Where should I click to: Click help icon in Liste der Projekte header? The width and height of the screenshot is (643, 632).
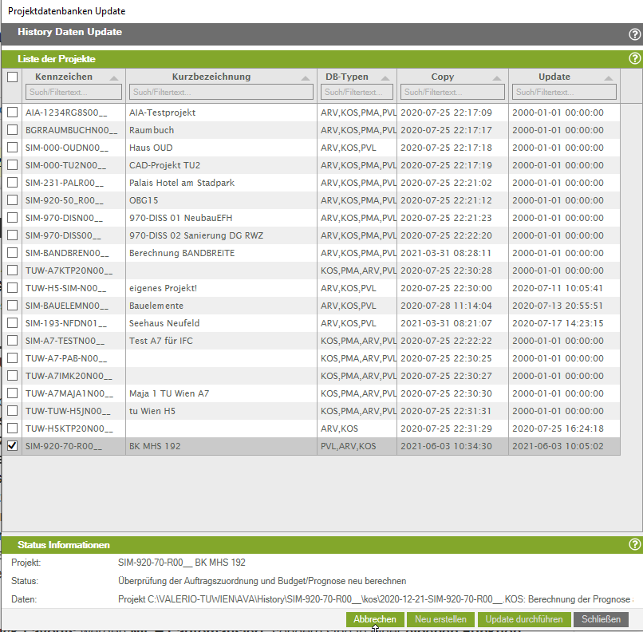tap(634, 59)
